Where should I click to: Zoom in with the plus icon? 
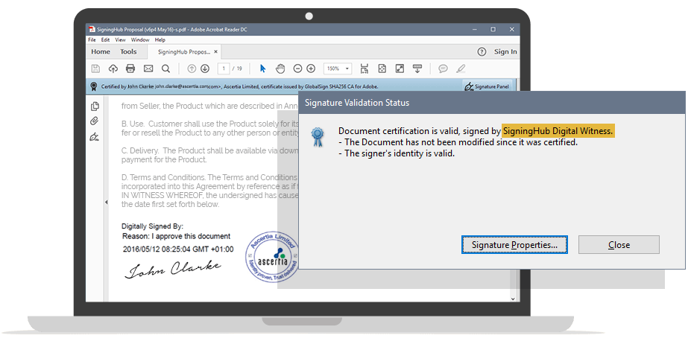[311, 69]
